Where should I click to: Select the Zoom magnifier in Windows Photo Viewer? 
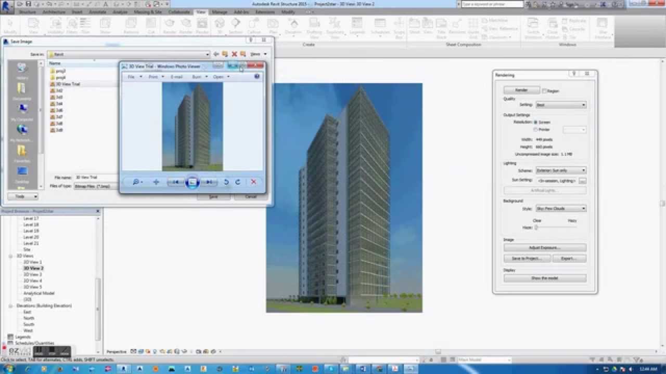coord(136,182)
